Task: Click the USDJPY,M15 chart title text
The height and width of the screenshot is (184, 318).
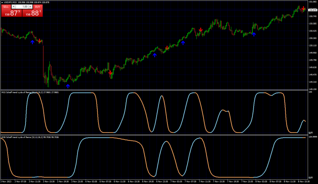Action: [x=11, y=2]
